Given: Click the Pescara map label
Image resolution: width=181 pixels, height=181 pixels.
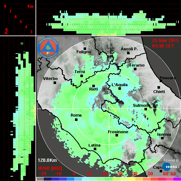Looking at the screenshot, I should pos(168,78).
